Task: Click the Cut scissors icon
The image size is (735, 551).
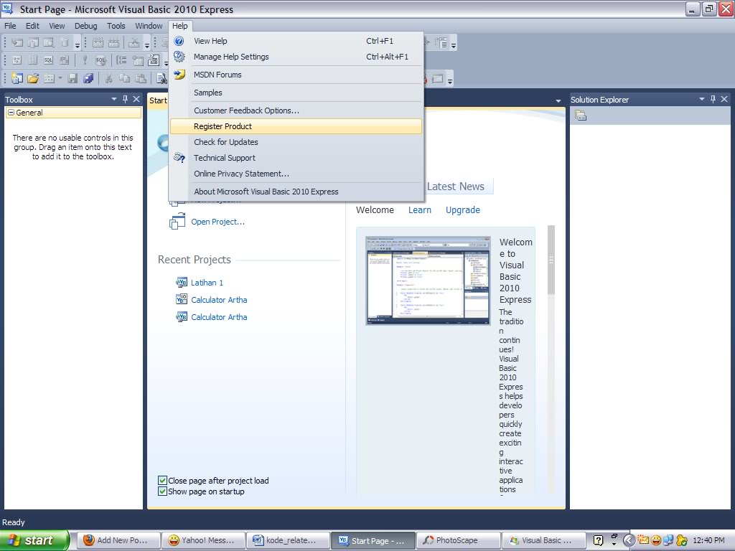Action: coord(109,78)
